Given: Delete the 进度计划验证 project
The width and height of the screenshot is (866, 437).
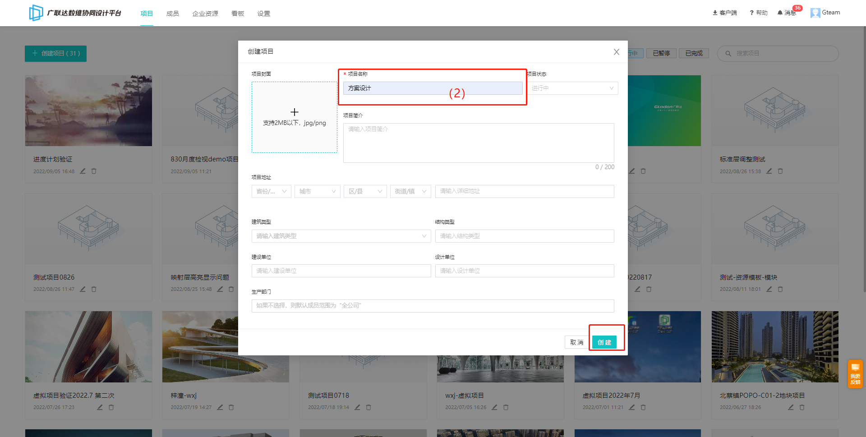Looking at the screenshot, I should point(94,171).
